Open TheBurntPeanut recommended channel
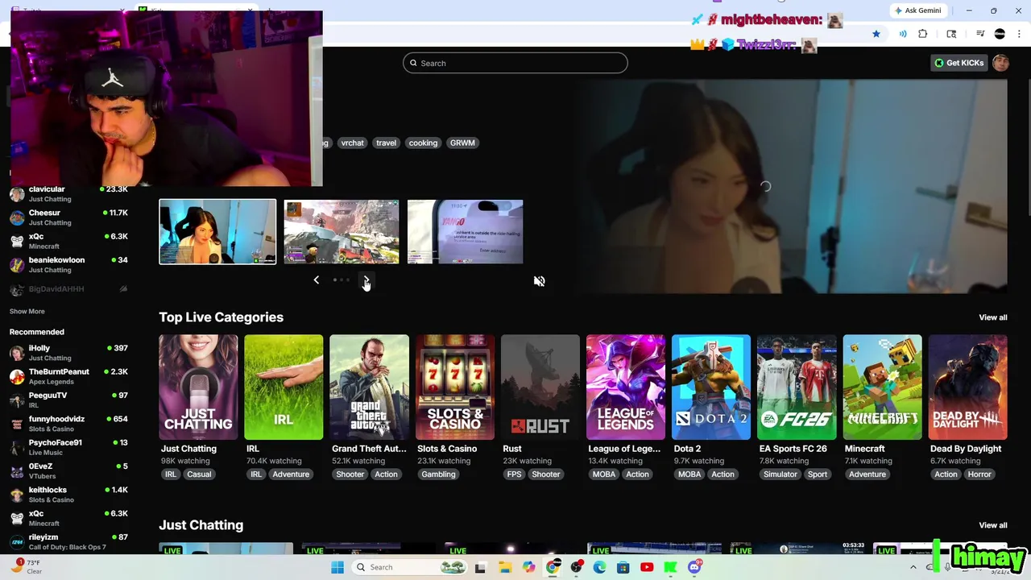Viewport: 1031px width, 580px height. coord(68,376)
